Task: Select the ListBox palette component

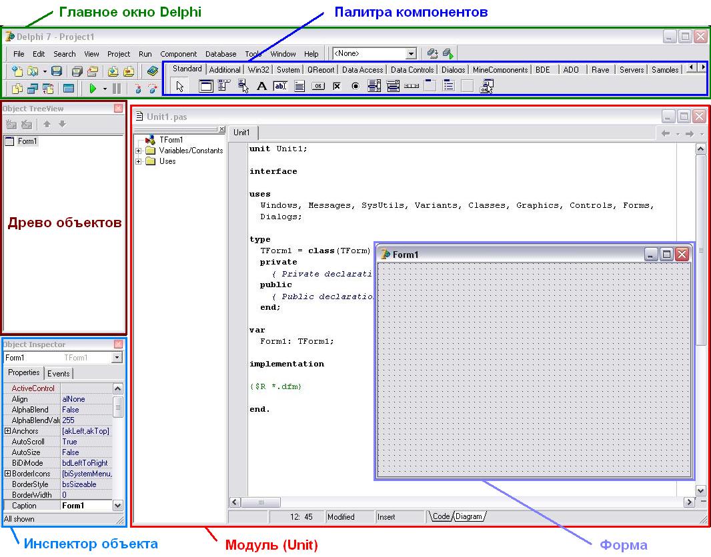Action: (374, 85)
